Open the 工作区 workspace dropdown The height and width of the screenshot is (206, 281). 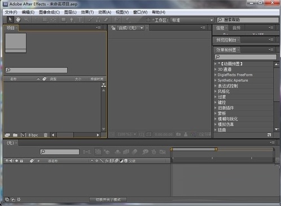click(x=192, y=20)
